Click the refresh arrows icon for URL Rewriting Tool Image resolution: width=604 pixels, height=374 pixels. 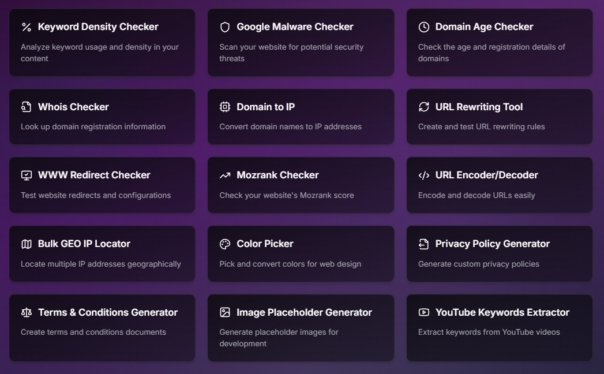point(424,107)
